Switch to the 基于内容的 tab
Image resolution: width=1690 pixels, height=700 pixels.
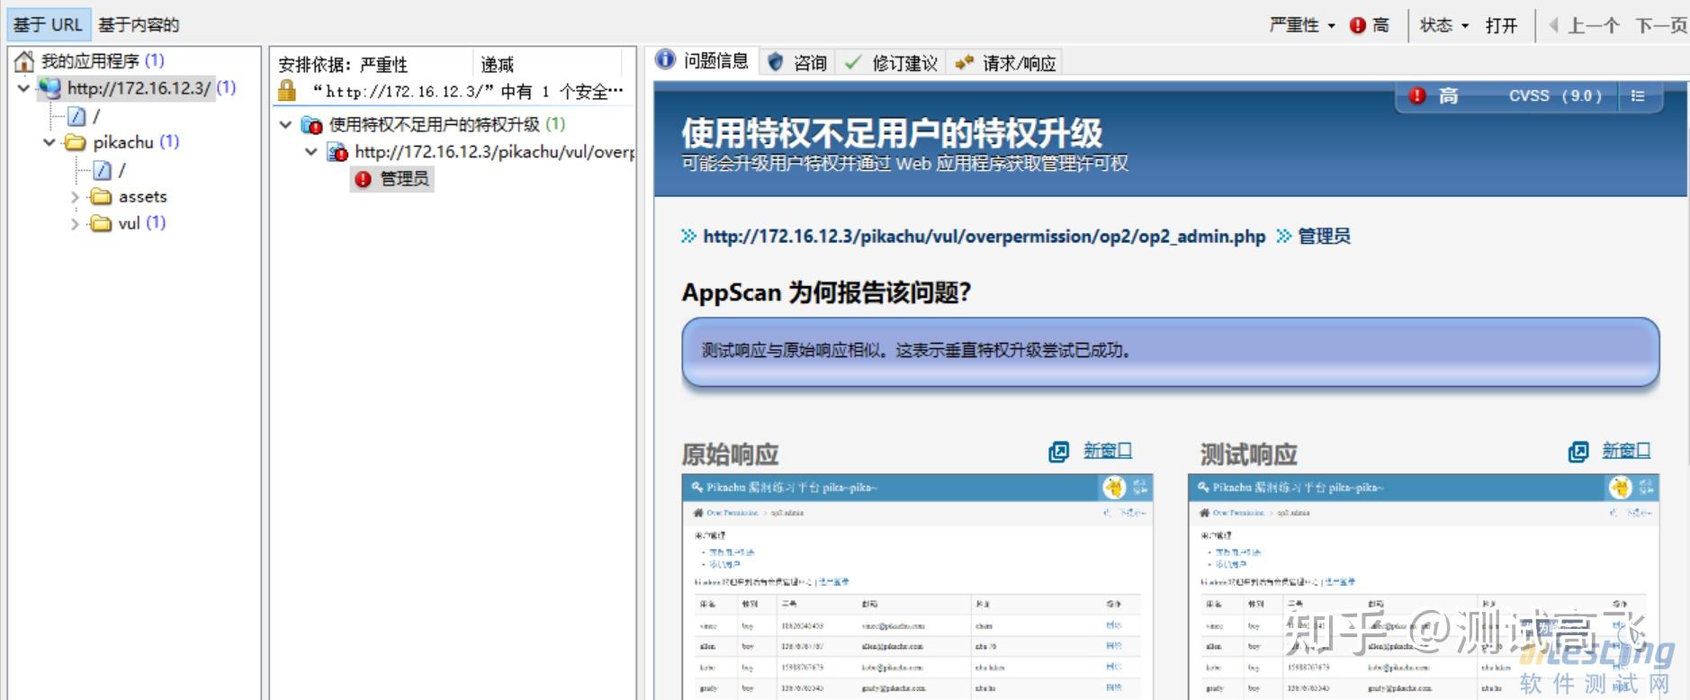pos(139,25)
